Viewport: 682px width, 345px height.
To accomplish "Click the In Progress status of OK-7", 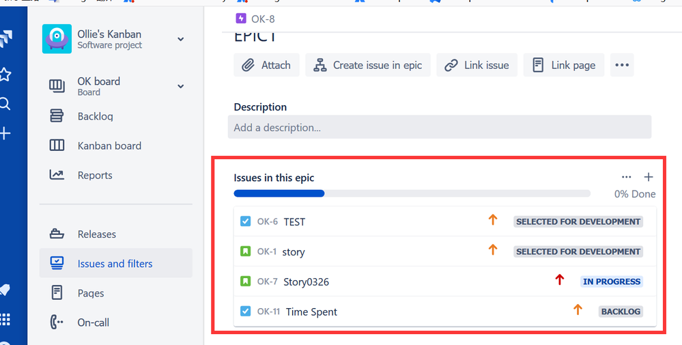I will pyautogui.click(x=612, y=281).
